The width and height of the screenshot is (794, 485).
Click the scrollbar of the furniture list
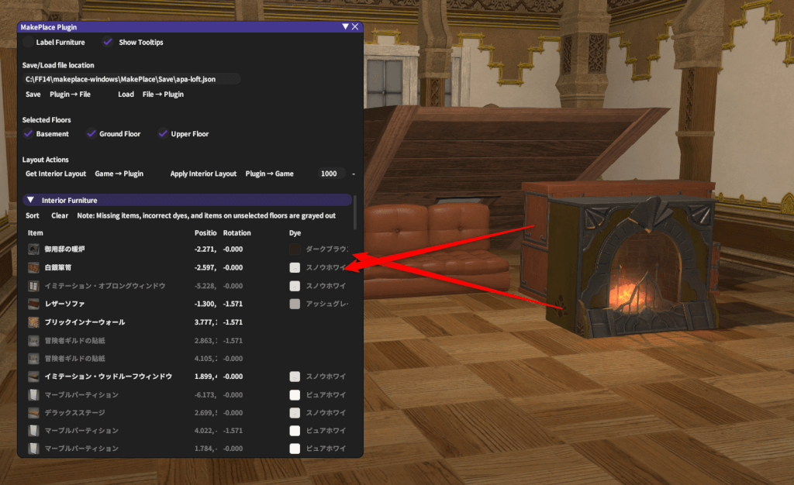pyautogui.click(x=355, y=212)
